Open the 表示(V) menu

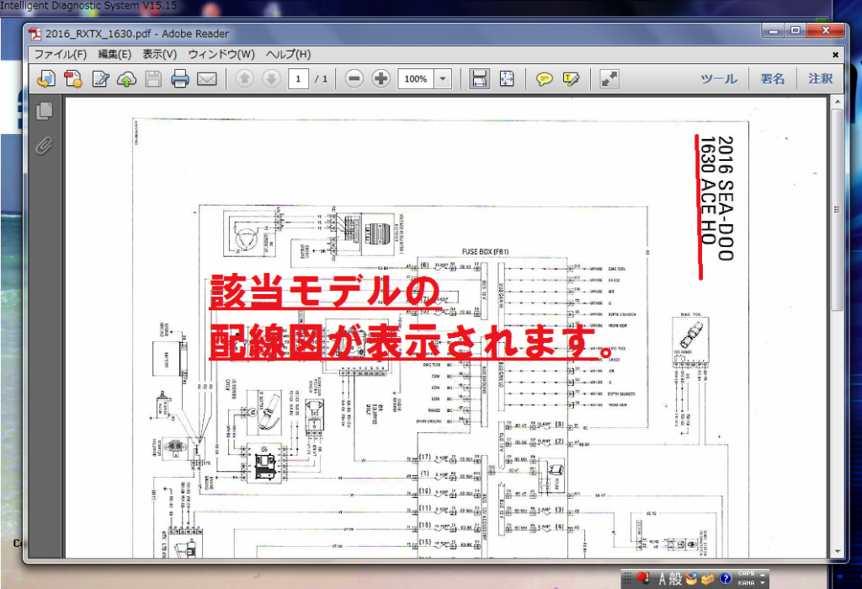click(159, 54)
